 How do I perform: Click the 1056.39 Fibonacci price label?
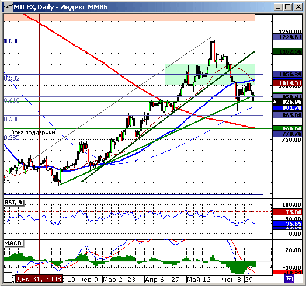point(287,74)
